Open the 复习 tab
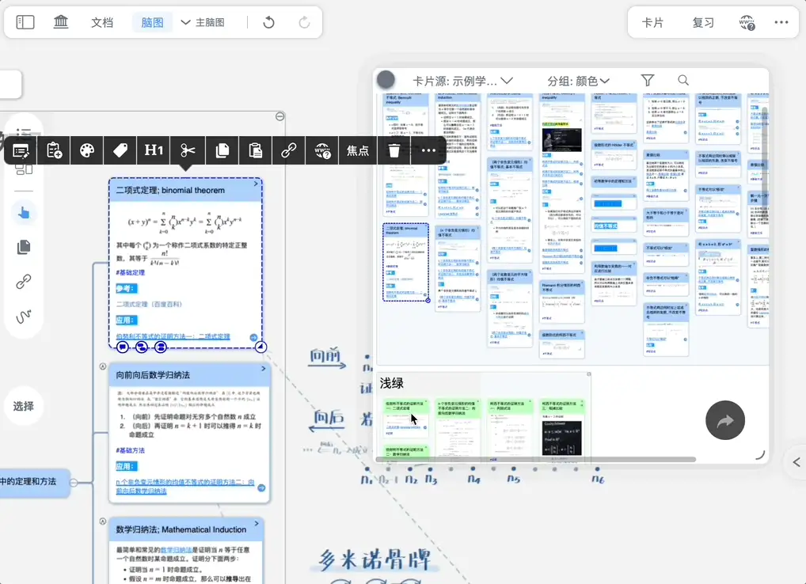 (703, 23)
